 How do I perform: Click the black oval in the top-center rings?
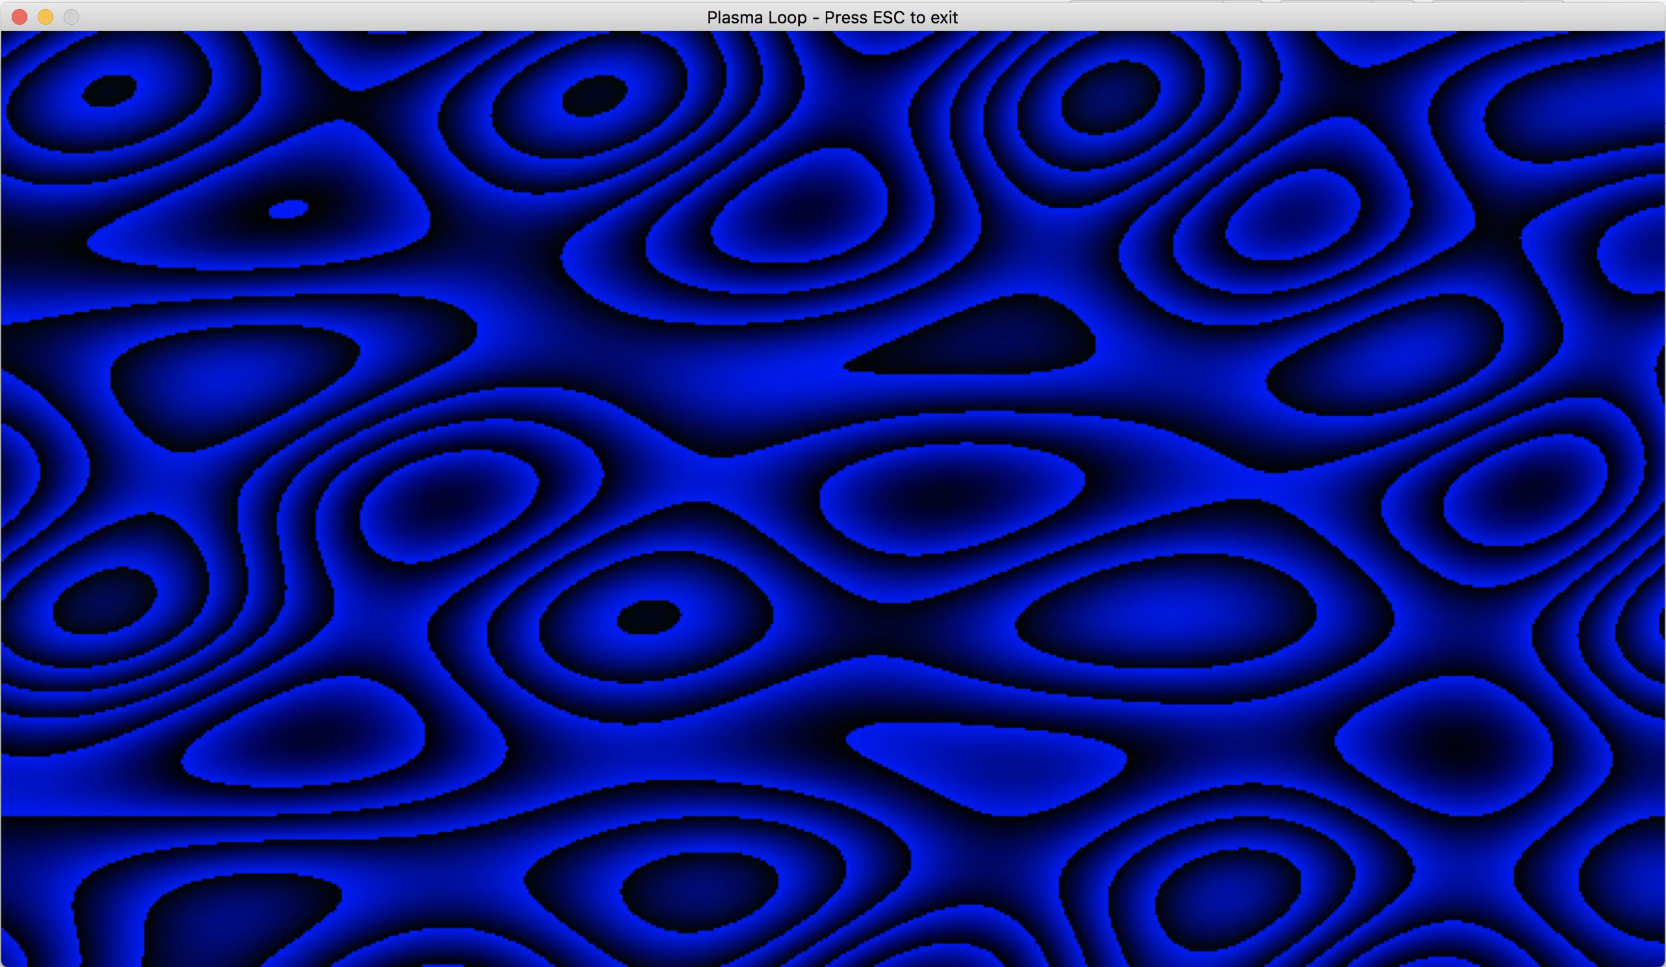(595, 96)
